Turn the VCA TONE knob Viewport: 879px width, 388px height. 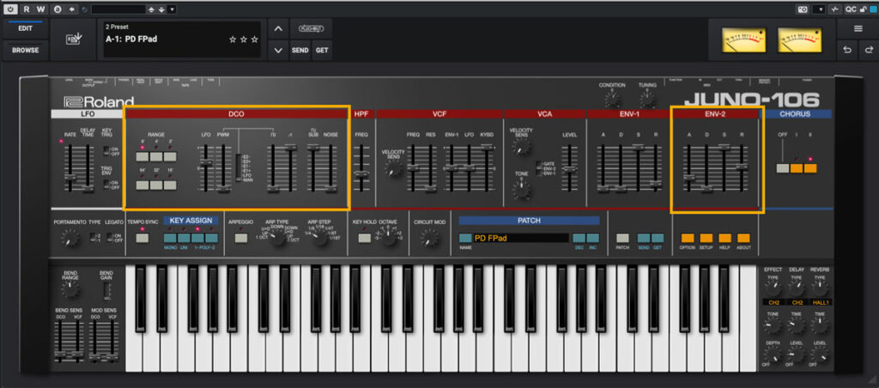(x=521, y=190)
